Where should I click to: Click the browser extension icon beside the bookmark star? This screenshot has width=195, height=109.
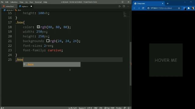pyautogui.click(x=185, y=8)
